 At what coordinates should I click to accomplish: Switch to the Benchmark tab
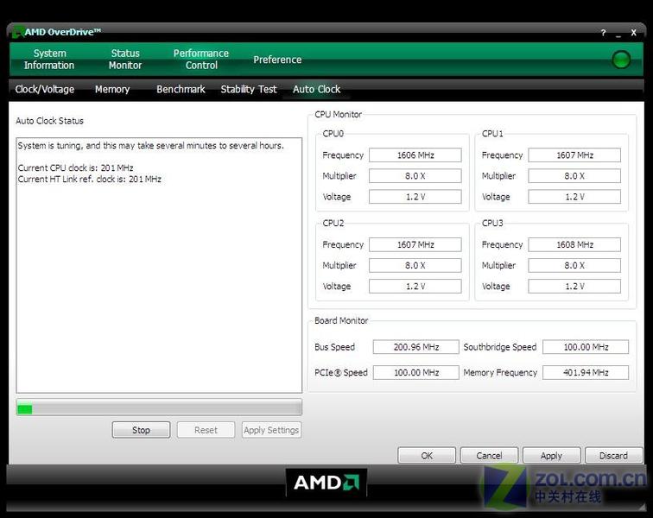[x=181, y=89]
